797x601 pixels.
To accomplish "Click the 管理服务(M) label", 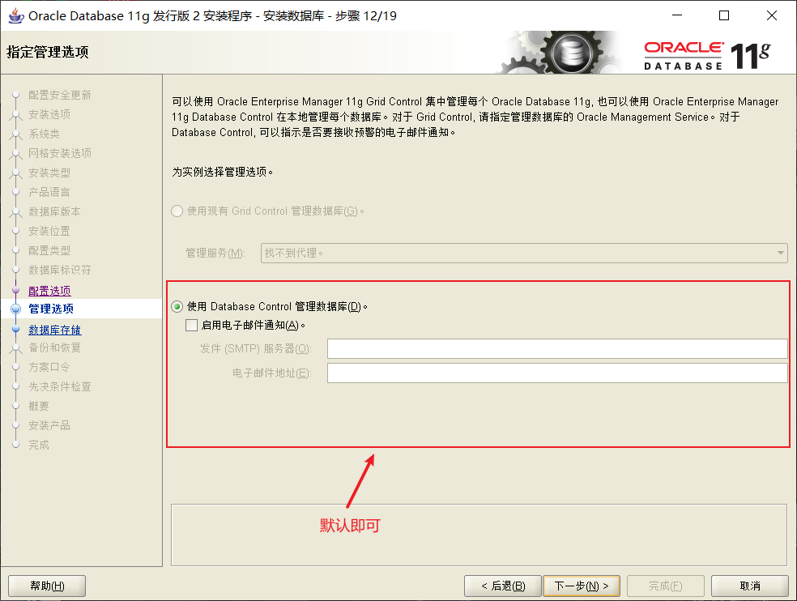I will (x=215, y=253).
